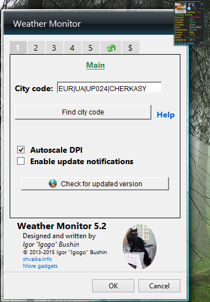The width and height of the screenshot is (210, 302).
Task: Click the copyright Igogo link in gadget
Action: click(x=184, y=43)
